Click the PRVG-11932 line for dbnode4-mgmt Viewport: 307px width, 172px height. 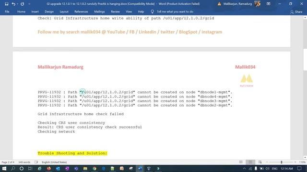pos(135,97)
